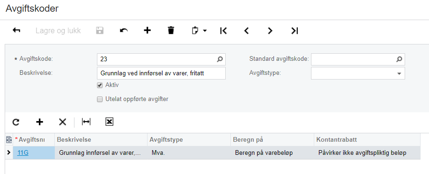Select 'Beregn på varebeløp' cell
This screenshot has width=429, height=174.
tap(273, 153)
